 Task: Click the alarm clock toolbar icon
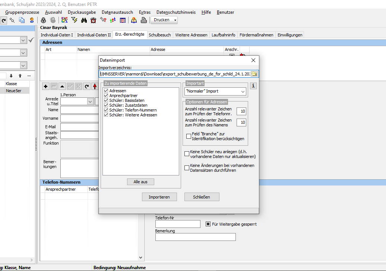coord(93,20)
